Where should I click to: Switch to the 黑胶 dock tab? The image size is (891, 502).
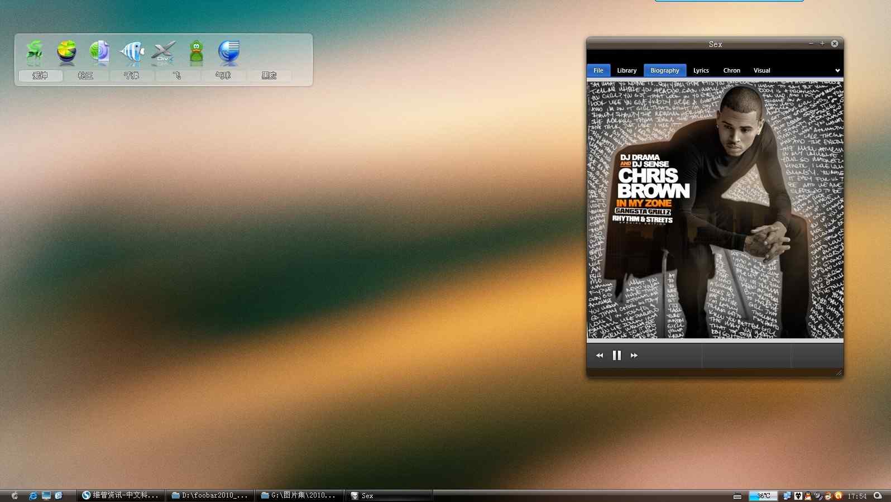pos(269,75)
